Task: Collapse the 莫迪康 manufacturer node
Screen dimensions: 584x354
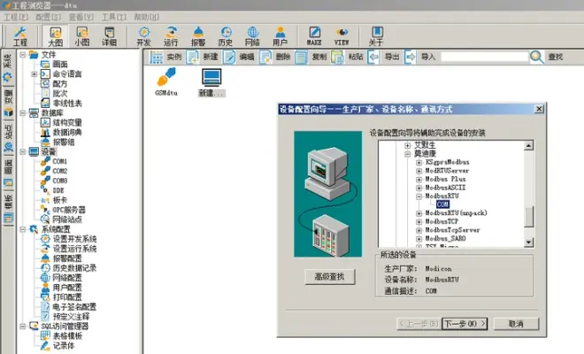Action: [x=408, y=154]
